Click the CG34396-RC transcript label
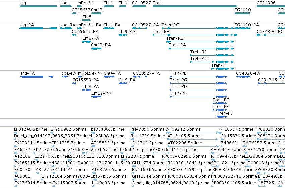This screenshot has height=188, width=285. [270, 32]
